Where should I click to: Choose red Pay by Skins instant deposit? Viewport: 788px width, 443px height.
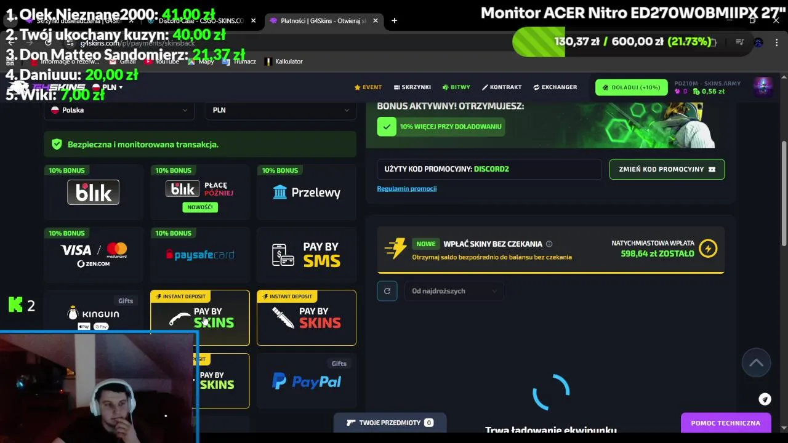pos(307,317)
